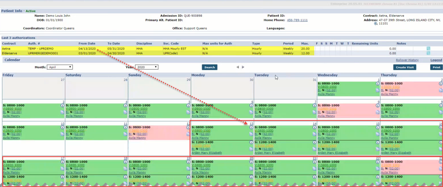The width and height of the screenshot is (443, 187).
Task: Open notes icon in Elderserve authorization row
Action: [x=429, y=53]
